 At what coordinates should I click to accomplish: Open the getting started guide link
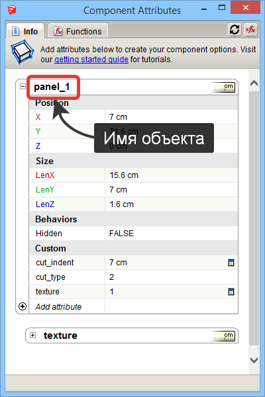coord(91,60)
